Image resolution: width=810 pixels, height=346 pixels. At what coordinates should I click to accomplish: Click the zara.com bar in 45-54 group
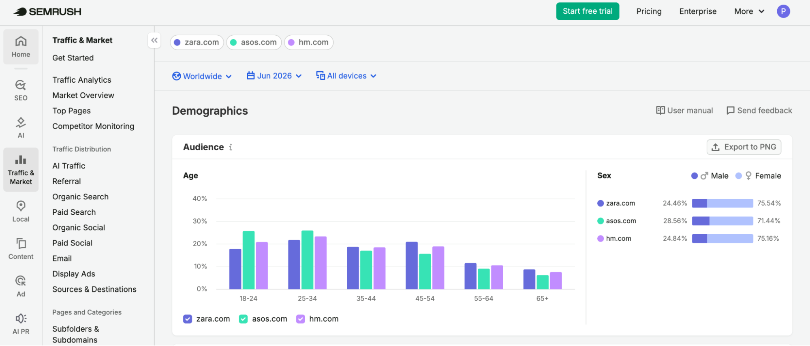click(412, 265)
